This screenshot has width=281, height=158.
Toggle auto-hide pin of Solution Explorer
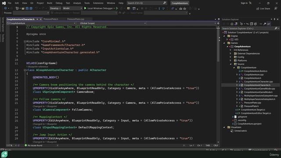click(x=274, y=19)
